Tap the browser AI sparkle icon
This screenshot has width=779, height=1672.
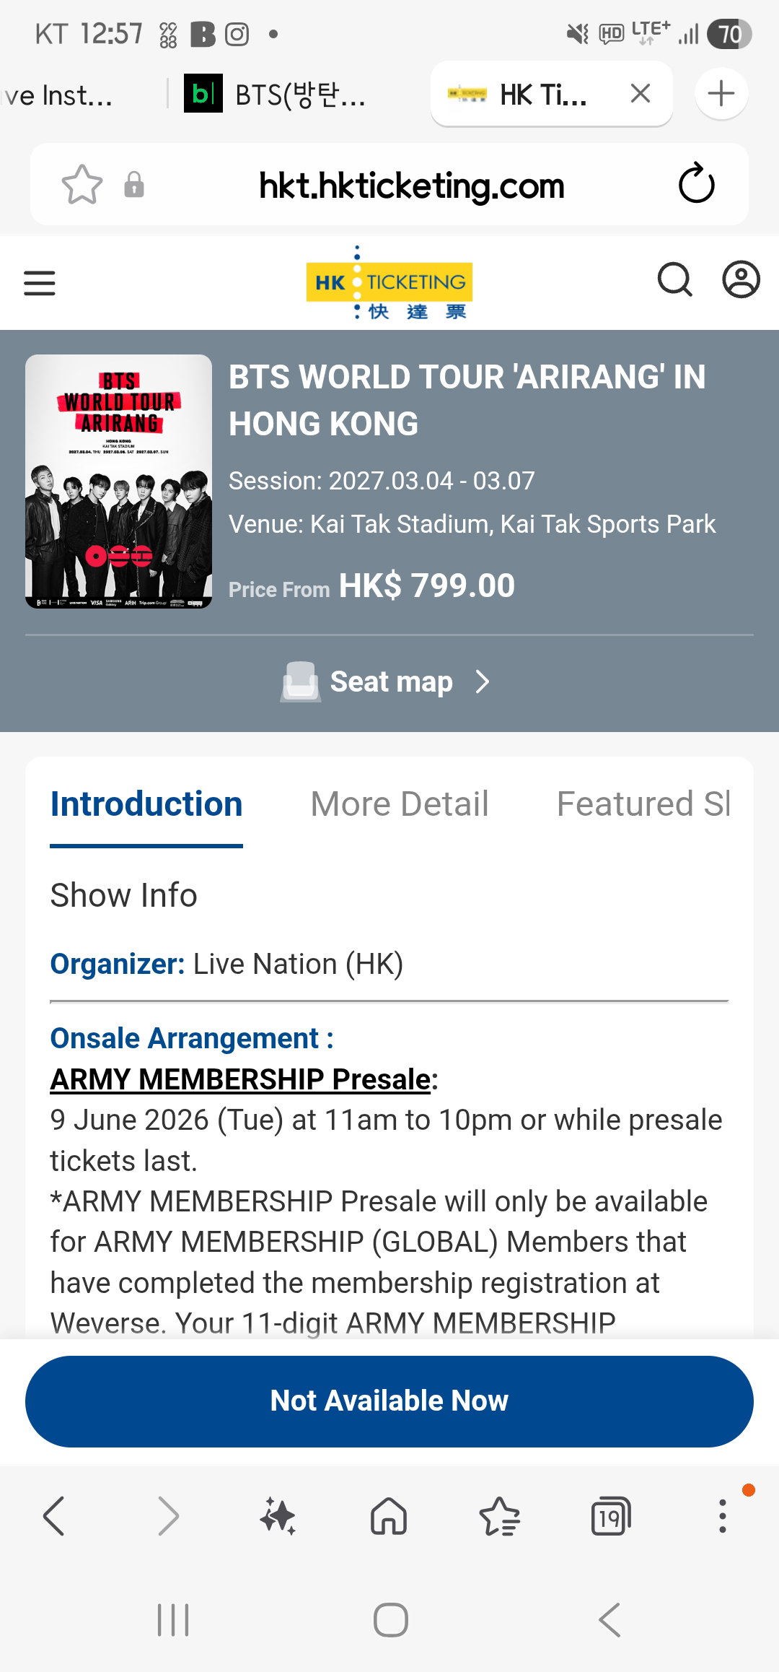click(x=278, y=1516)
